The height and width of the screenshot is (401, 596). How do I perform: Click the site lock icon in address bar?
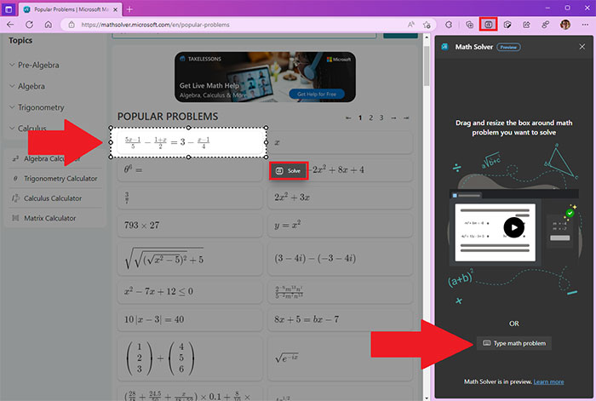pyautogui.click(x=72, y=25)
